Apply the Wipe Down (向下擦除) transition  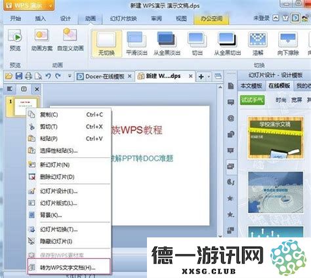pos(288,44)
